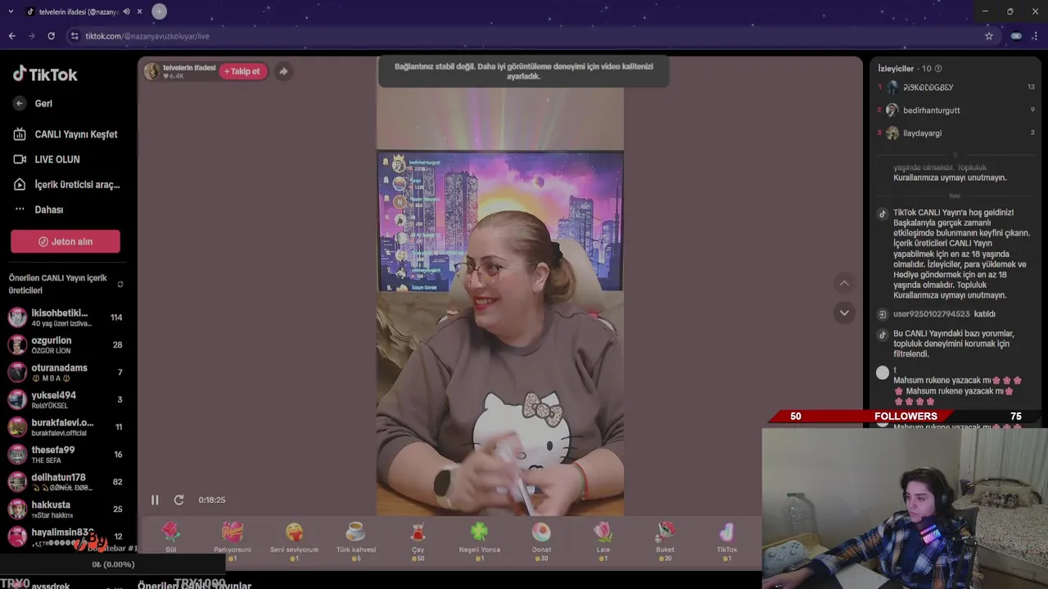The height and width of the screenshot is (589, 1048).
Task: Click info icon next to İzleyiciler
Action: click(938, 69)
